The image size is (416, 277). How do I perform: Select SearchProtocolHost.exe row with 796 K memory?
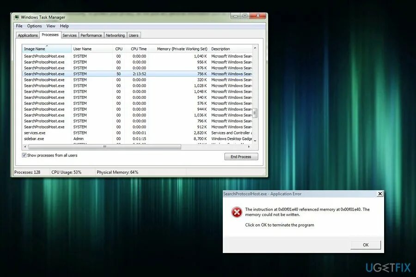137,121
